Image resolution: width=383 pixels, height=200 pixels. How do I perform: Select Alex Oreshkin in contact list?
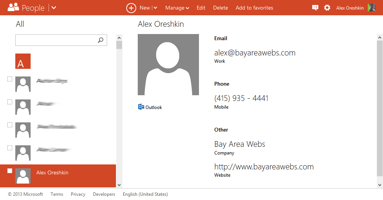pyautogui.click(x=58, y=176)
